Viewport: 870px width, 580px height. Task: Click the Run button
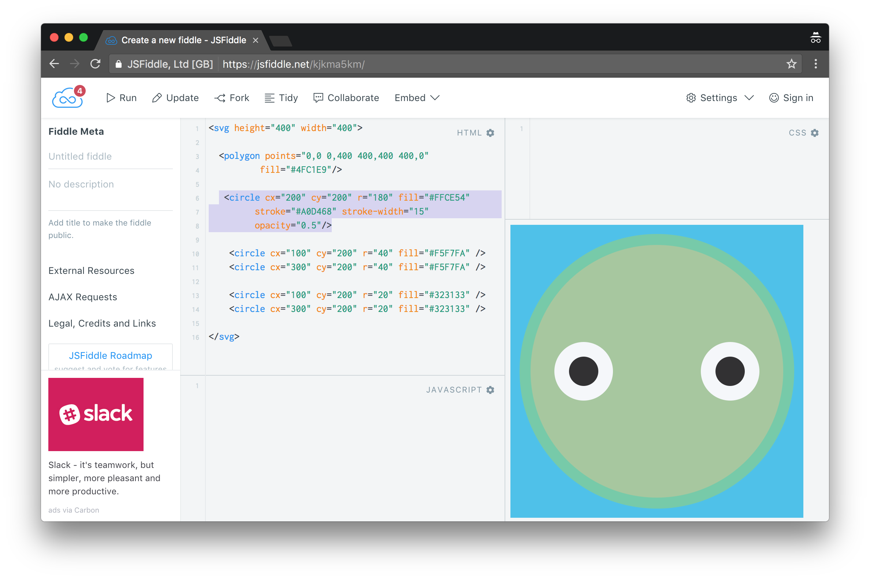coord(121,98)
